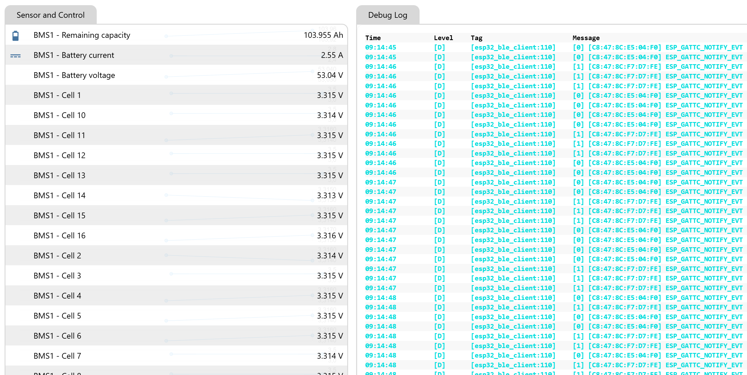
Task: Click the first 09:14:48 log timestamp
Action: click(381, 298)
